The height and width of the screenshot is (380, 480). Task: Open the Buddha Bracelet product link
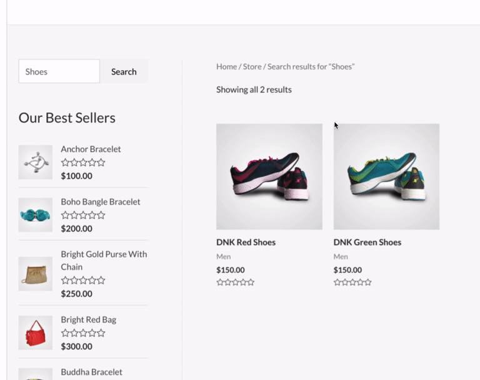pos(91,372)
